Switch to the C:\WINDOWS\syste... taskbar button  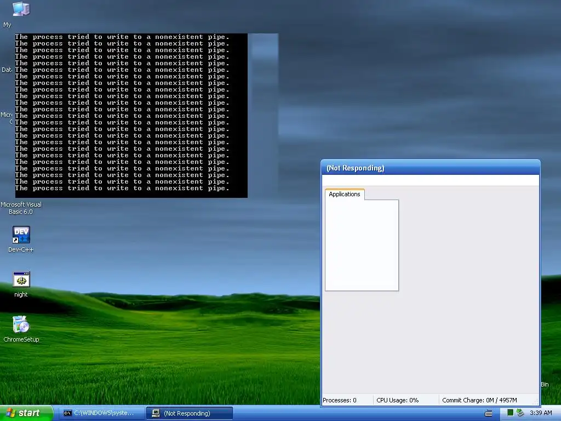point(101,413)
